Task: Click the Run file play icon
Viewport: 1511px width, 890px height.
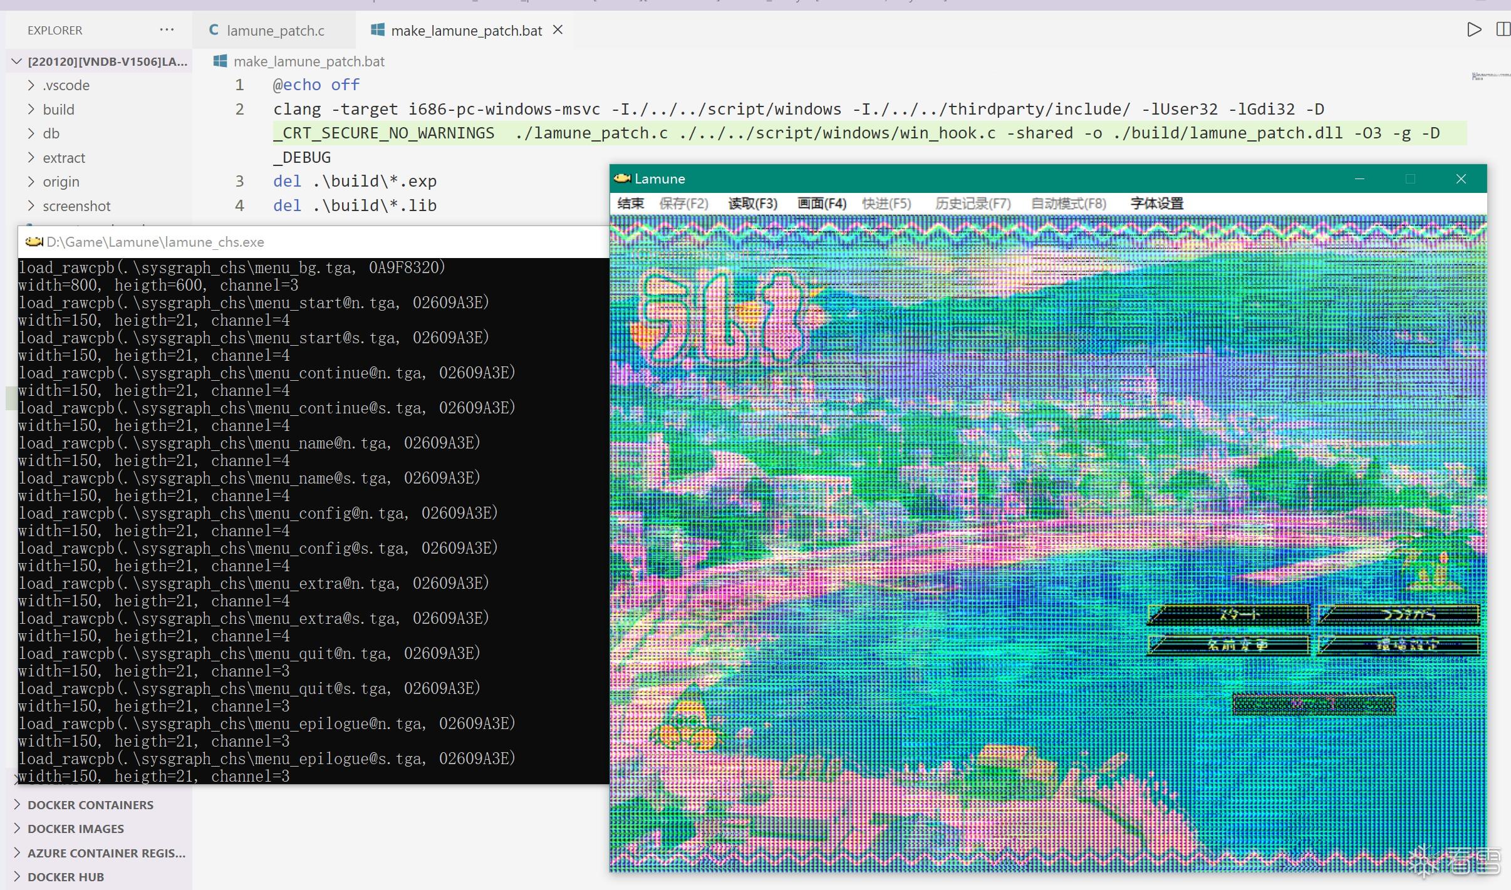Action: 1474,29
